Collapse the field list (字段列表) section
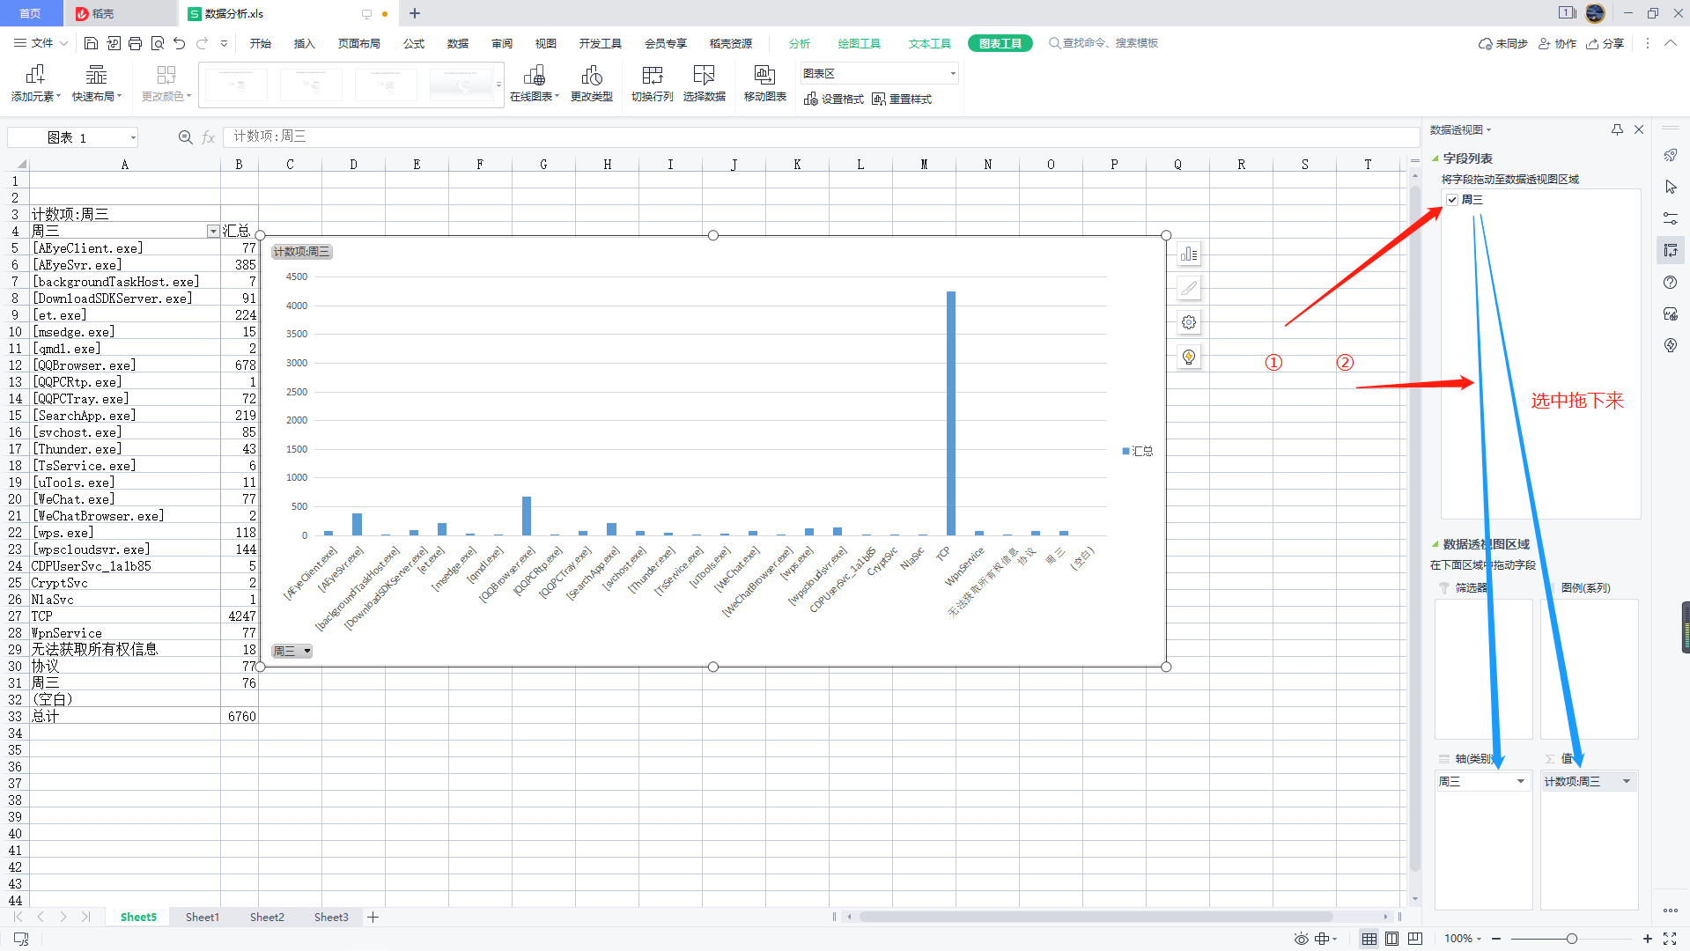The width and height of the screenshot is (1690, 951). point(1435,158)
